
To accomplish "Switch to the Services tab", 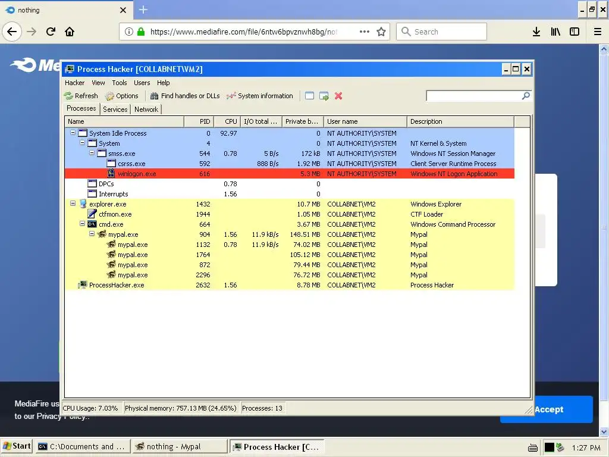I will coord(115,109).
